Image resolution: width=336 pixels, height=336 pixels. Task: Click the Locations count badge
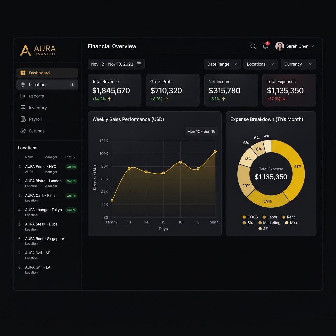pyautogui.click(x=72, y=84)
